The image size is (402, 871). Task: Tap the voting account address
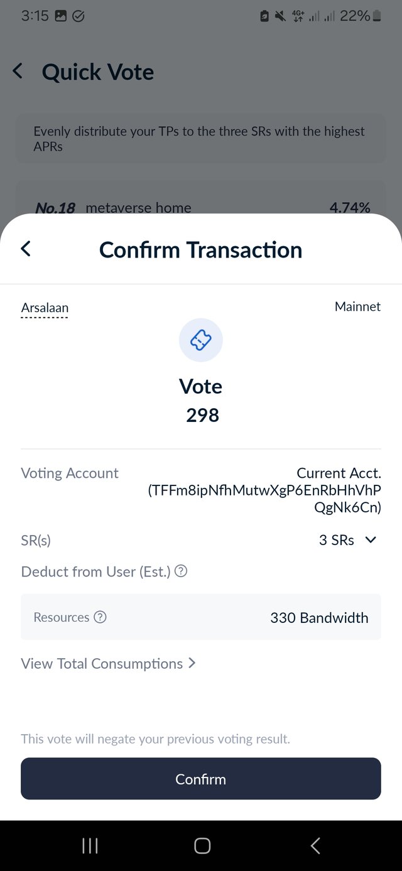click(x=264, y=490)
